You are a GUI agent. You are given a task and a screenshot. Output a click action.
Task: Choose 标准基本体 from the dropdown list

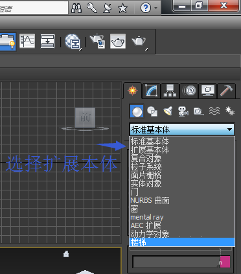pos(183,141)
